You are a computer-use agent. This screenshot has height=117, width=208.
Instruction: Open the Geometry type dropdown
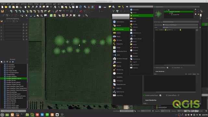180,25
